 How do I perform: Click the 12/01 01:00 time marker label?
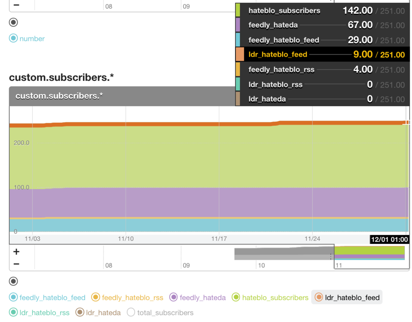click(x=389, y=239)
